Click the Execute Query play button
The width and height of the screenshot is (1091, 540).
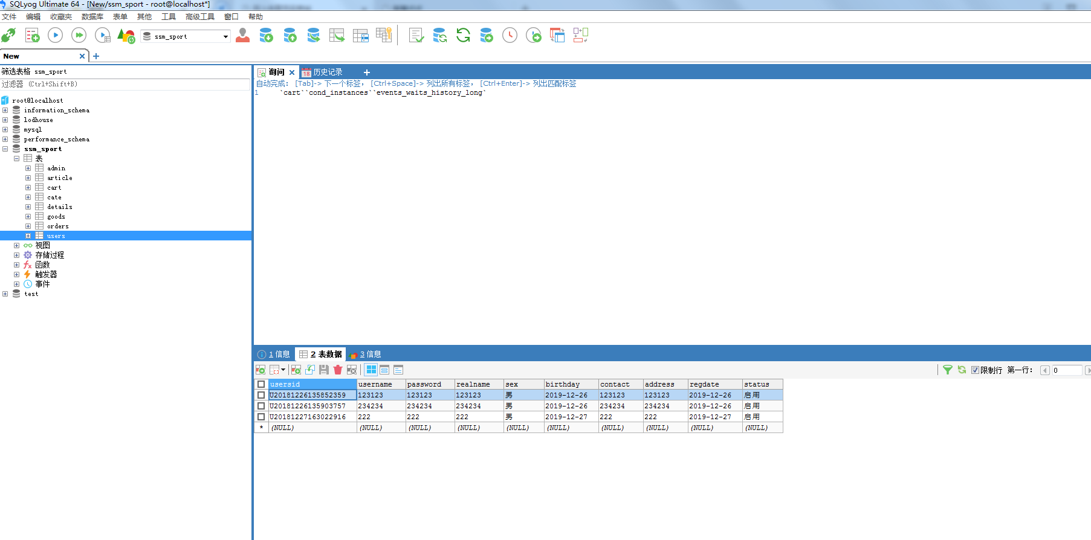55,36
